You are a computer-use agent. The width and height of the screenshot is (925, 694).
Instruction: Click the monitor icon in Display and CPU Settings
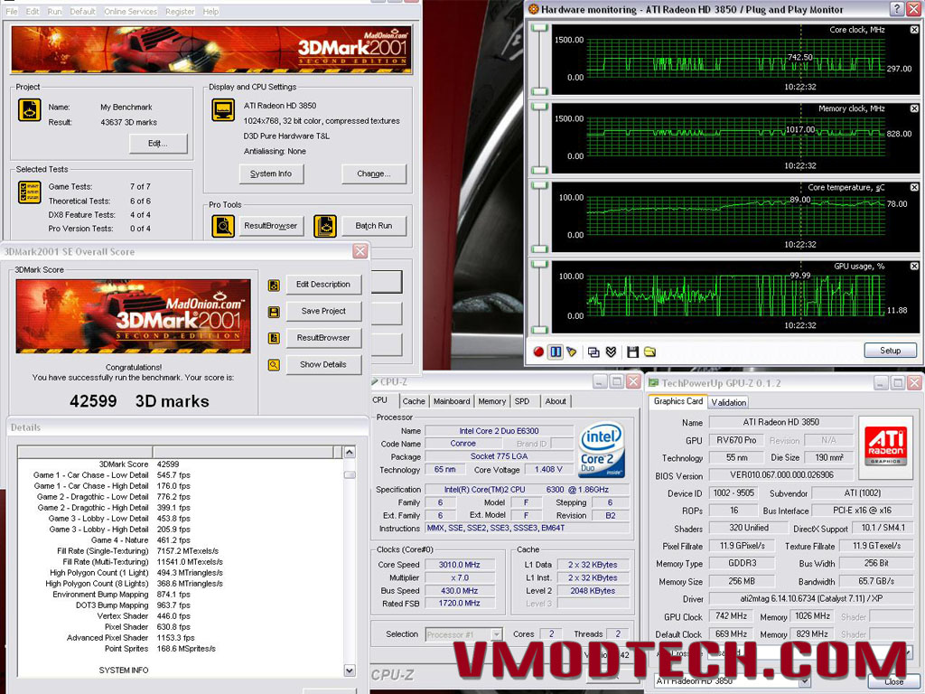point(223,110)
